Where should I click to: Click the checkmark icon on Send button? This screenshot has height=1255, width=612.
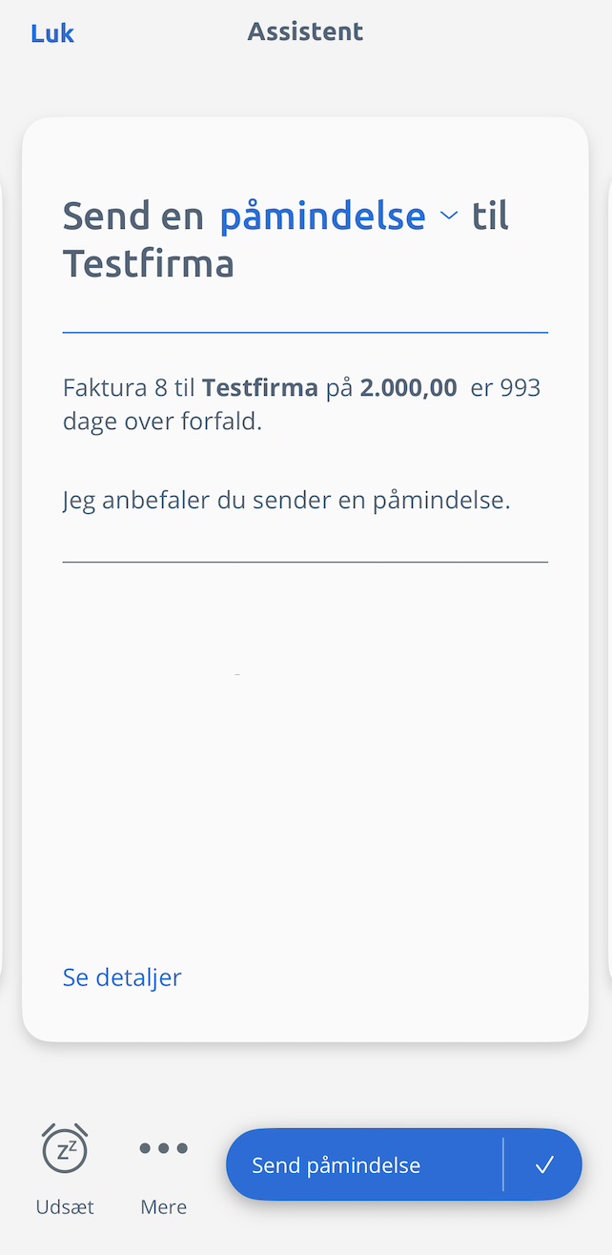544,1164
